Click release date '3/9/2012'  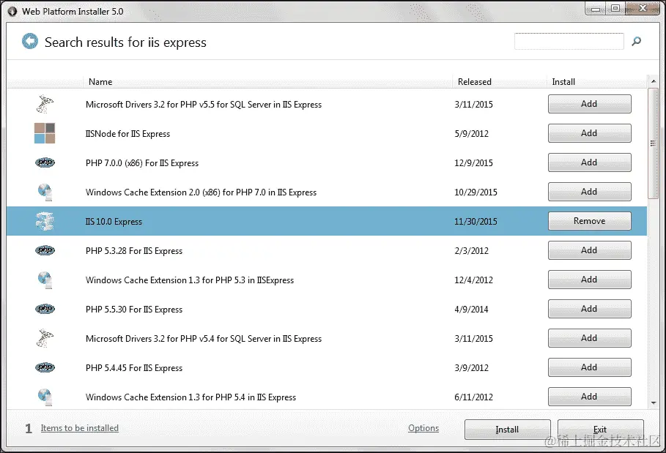click(x=471, y=368)
